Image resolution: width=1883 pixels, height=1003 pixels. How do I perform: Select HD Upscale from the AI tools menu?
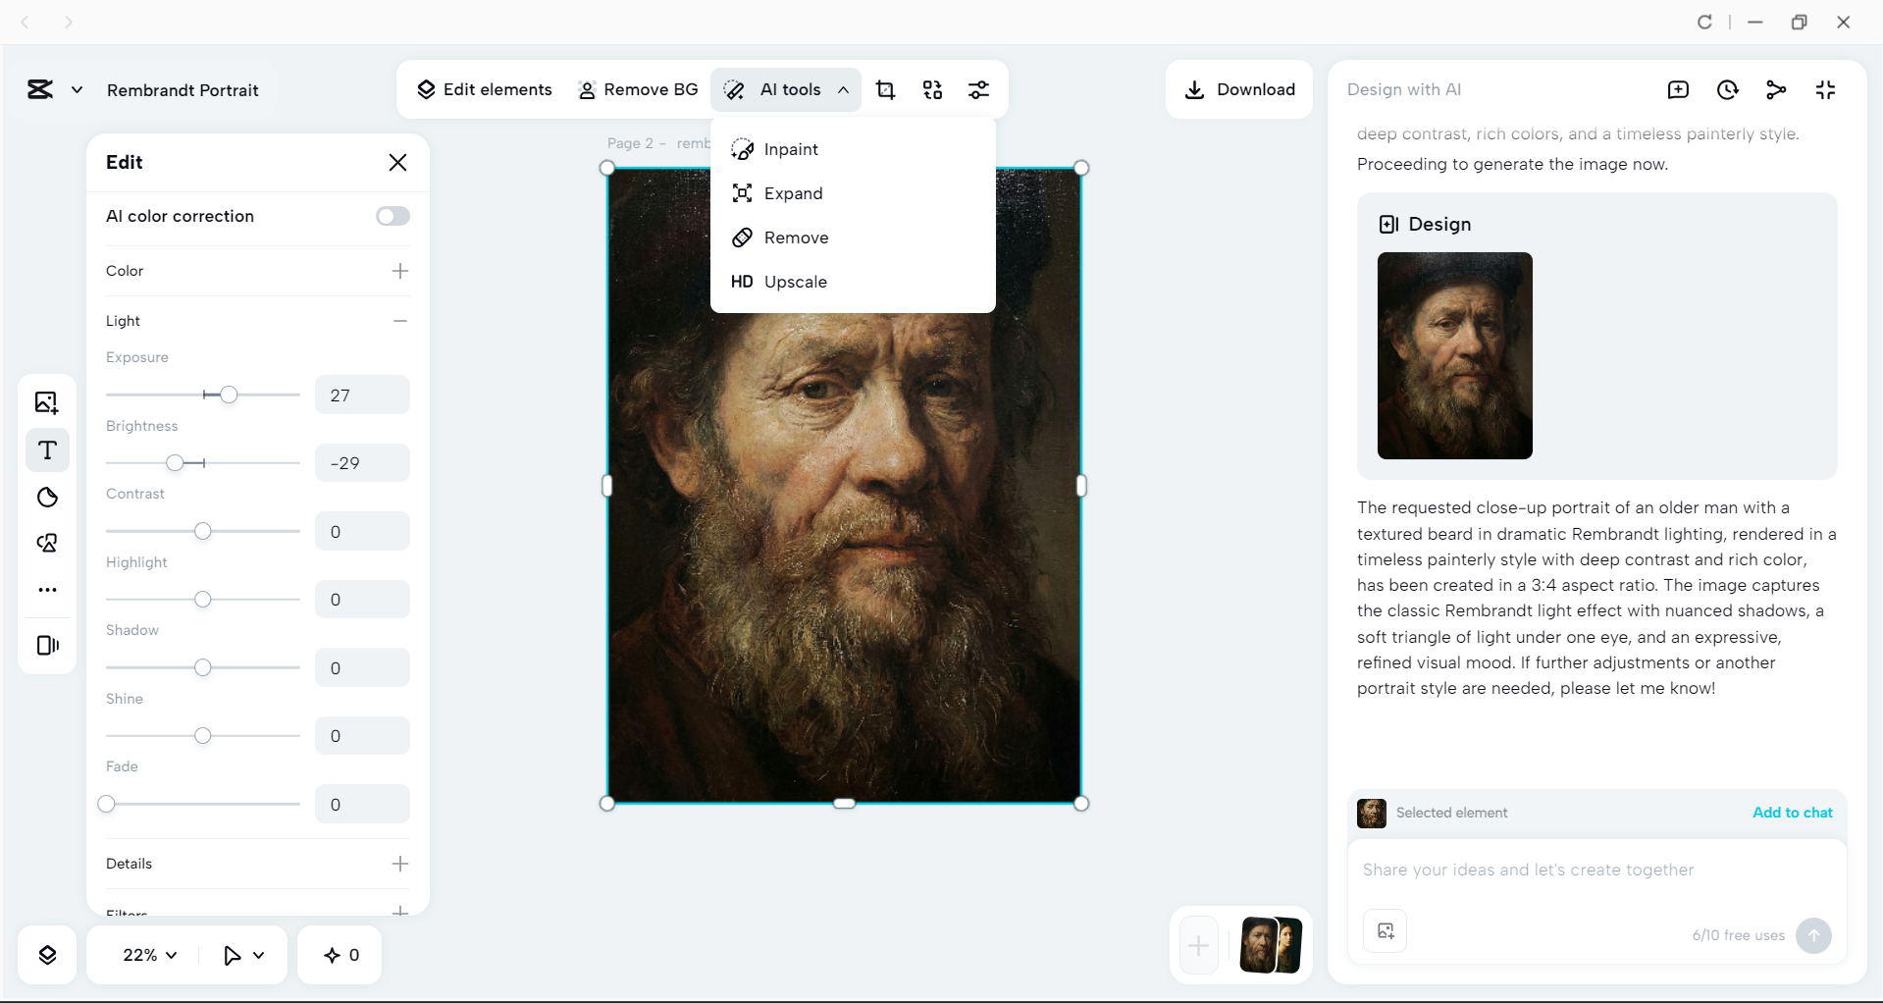(x=796, y=282)
